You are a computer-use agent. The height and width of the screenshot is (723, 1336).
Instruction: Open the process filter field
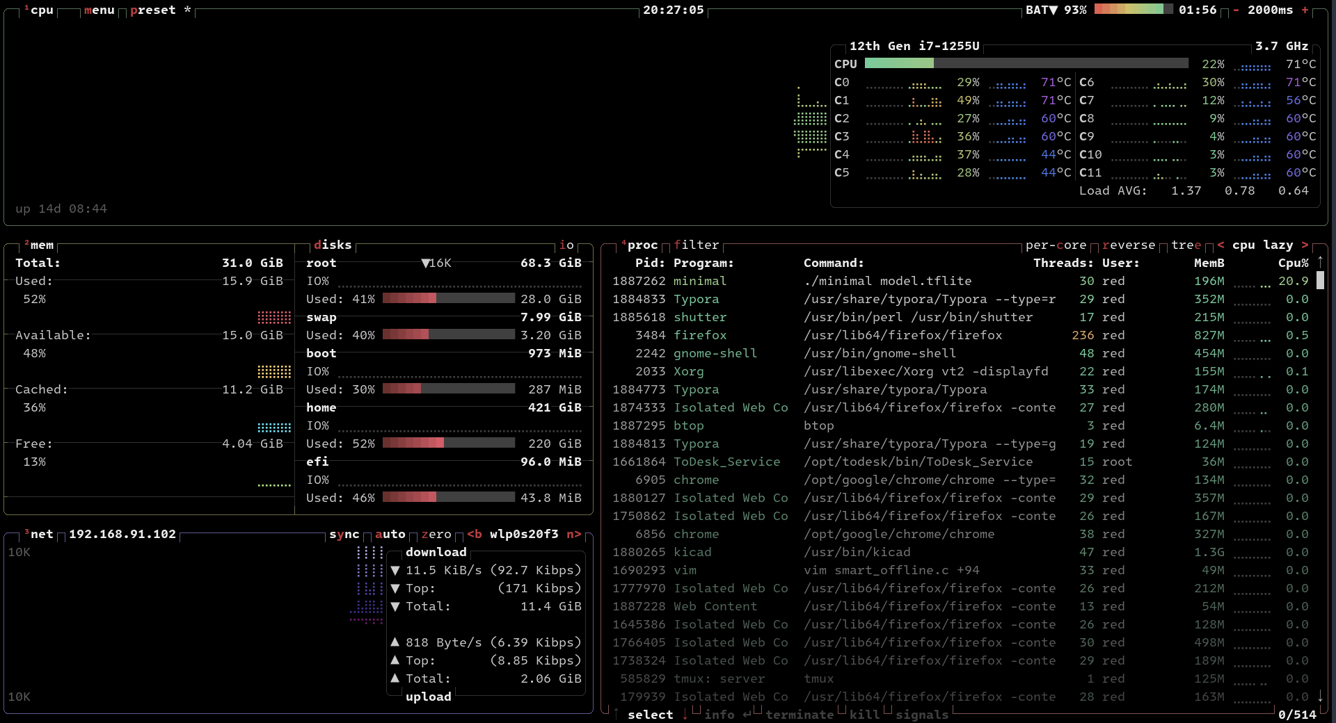[x=696, y=245]
